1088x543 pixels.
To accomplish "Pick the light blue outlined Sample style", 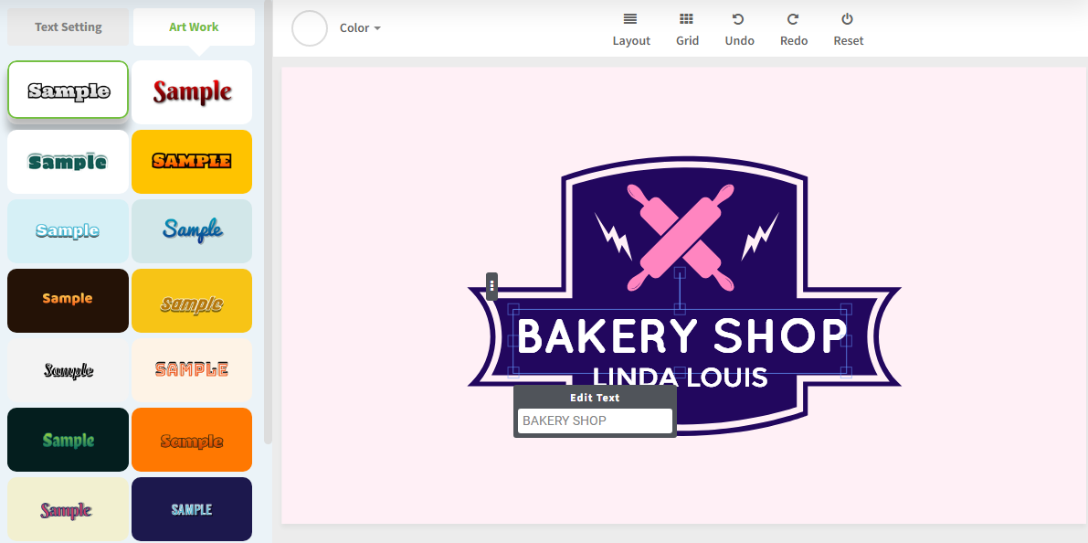I will (68, 231).
